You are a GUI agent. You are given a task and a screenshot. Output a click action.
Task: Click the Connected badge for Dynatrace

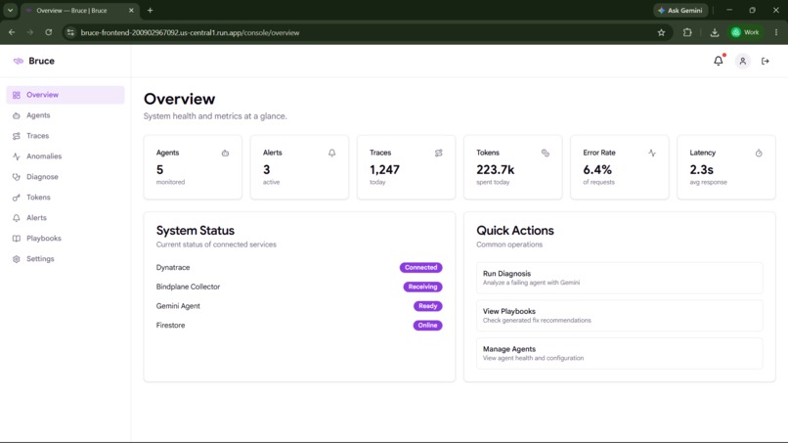point(421,268)
